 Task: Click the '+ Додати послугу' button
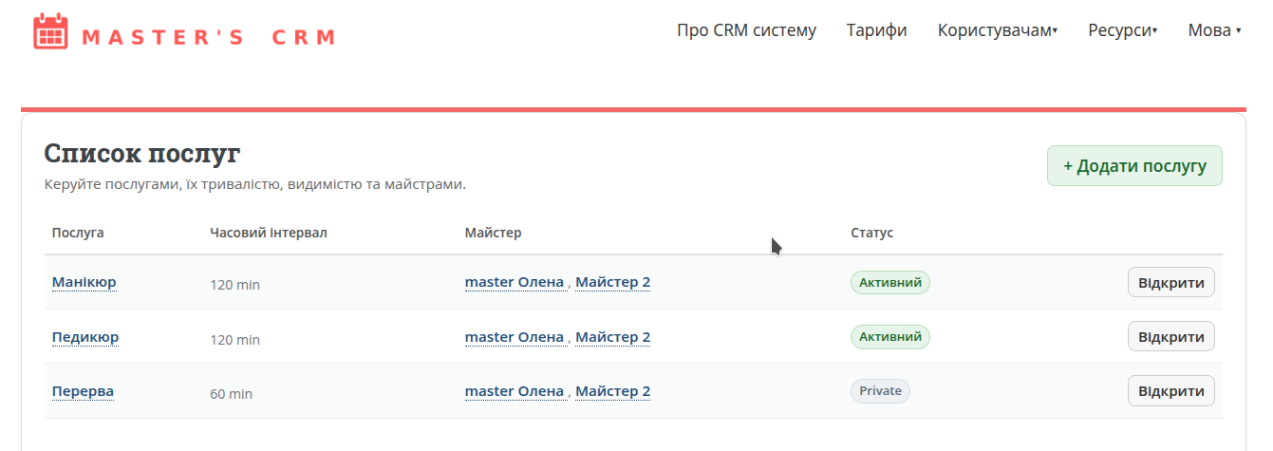[1134, 166]
